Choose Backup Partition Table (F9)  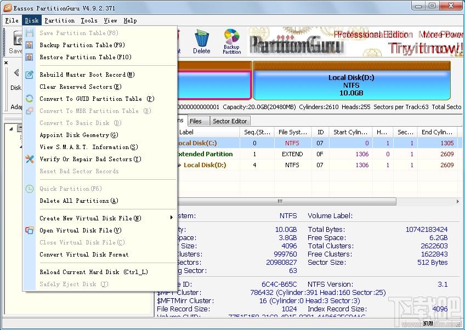(x=100, y=45)
